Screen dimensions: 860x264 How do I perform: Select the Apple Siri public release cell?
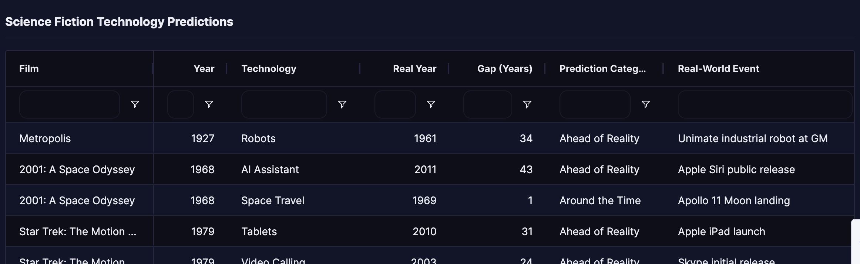[736, 169]
